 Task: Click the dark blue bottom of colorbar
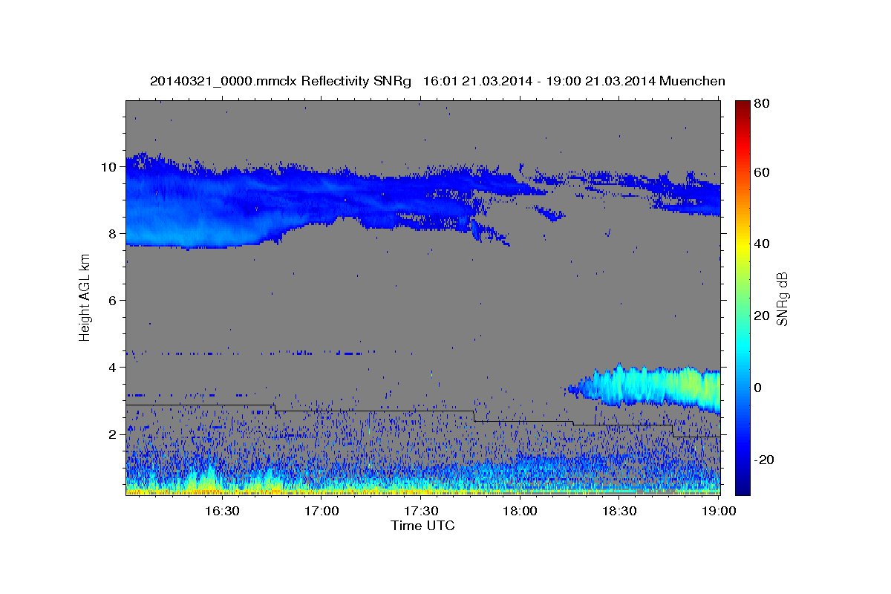[742, 486]
